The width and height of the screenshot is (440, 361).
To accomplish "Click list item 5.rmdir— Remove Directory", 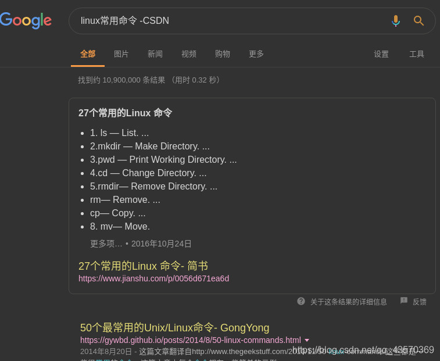I will point(153,187).
